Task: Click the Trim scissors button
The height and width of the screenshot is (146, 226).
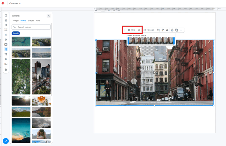Action: [131, 30]
